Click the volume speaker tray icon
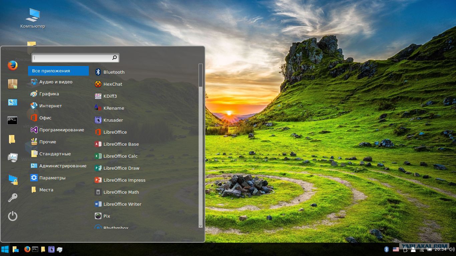Screen dimensions: 456x256 pos(451,249)
